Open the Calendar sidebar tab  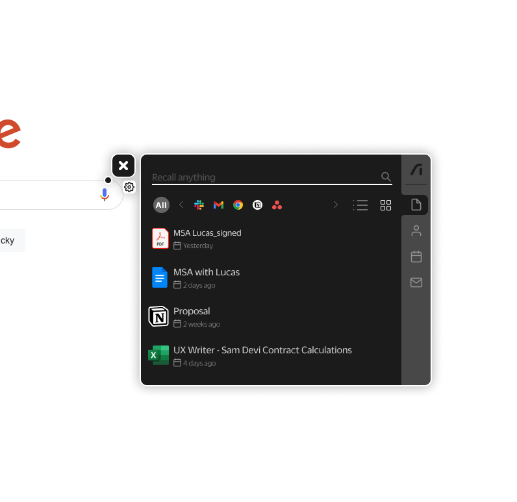pyautogui.click(x=416, y=257)
